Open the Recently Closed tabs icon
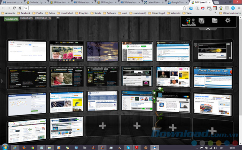This screenshot has height=150, width=242. pos(214,21)
